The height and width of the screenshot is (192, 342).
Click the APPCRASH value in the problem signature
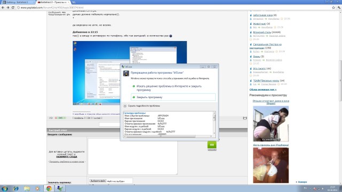[x=163, y=116]
